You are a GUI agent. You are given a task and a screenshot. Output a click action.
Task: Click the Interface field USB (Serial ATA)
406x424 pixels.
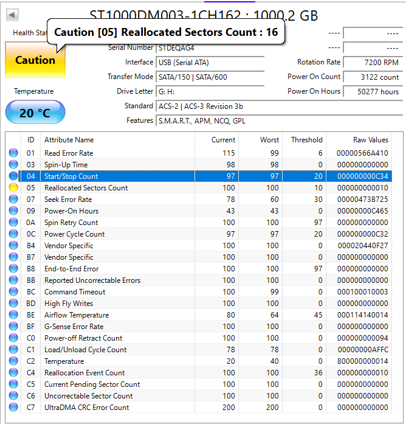click(210, 63)
